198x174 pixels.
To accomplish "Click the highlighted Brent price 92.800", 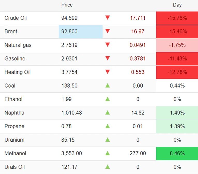I will click(x=69, y=32).
